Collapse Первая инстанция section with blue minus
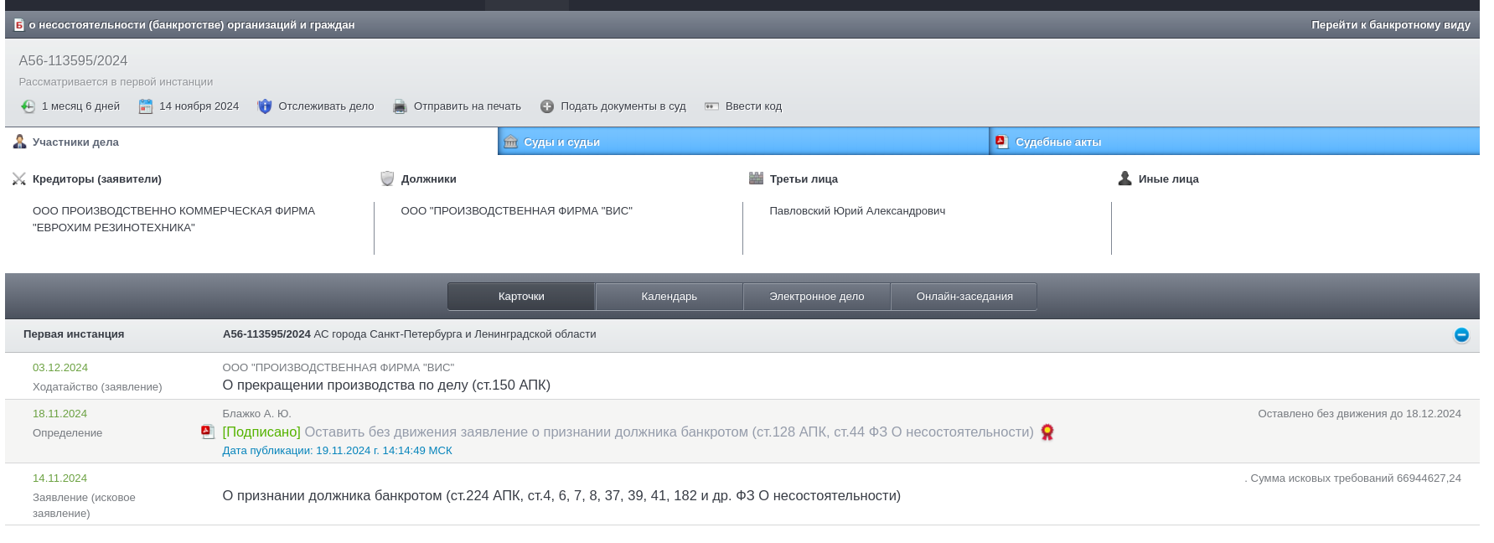This screenshot has width=1494, height=543. (x=1461, y=335)
